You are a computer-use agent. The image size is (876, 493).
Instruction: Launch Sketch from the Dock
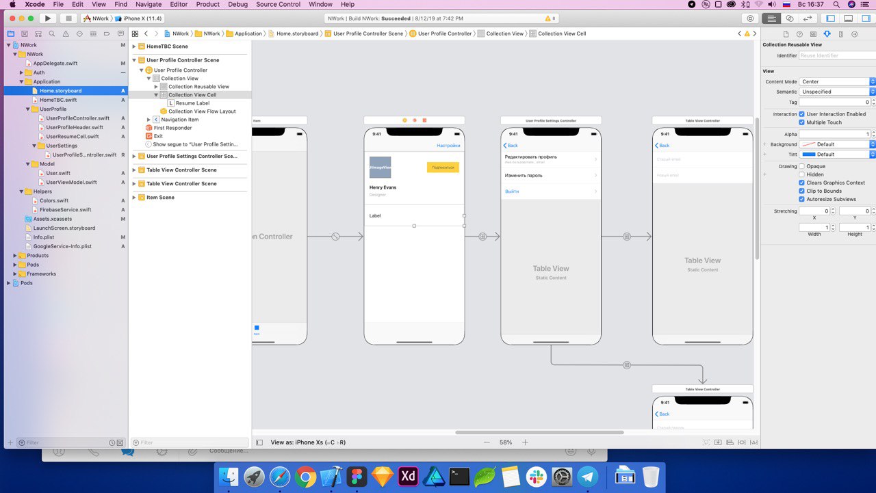[383, 476]
